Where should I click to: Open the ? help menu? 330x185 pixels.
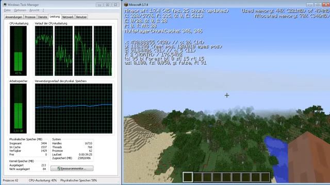coord(43,10)
